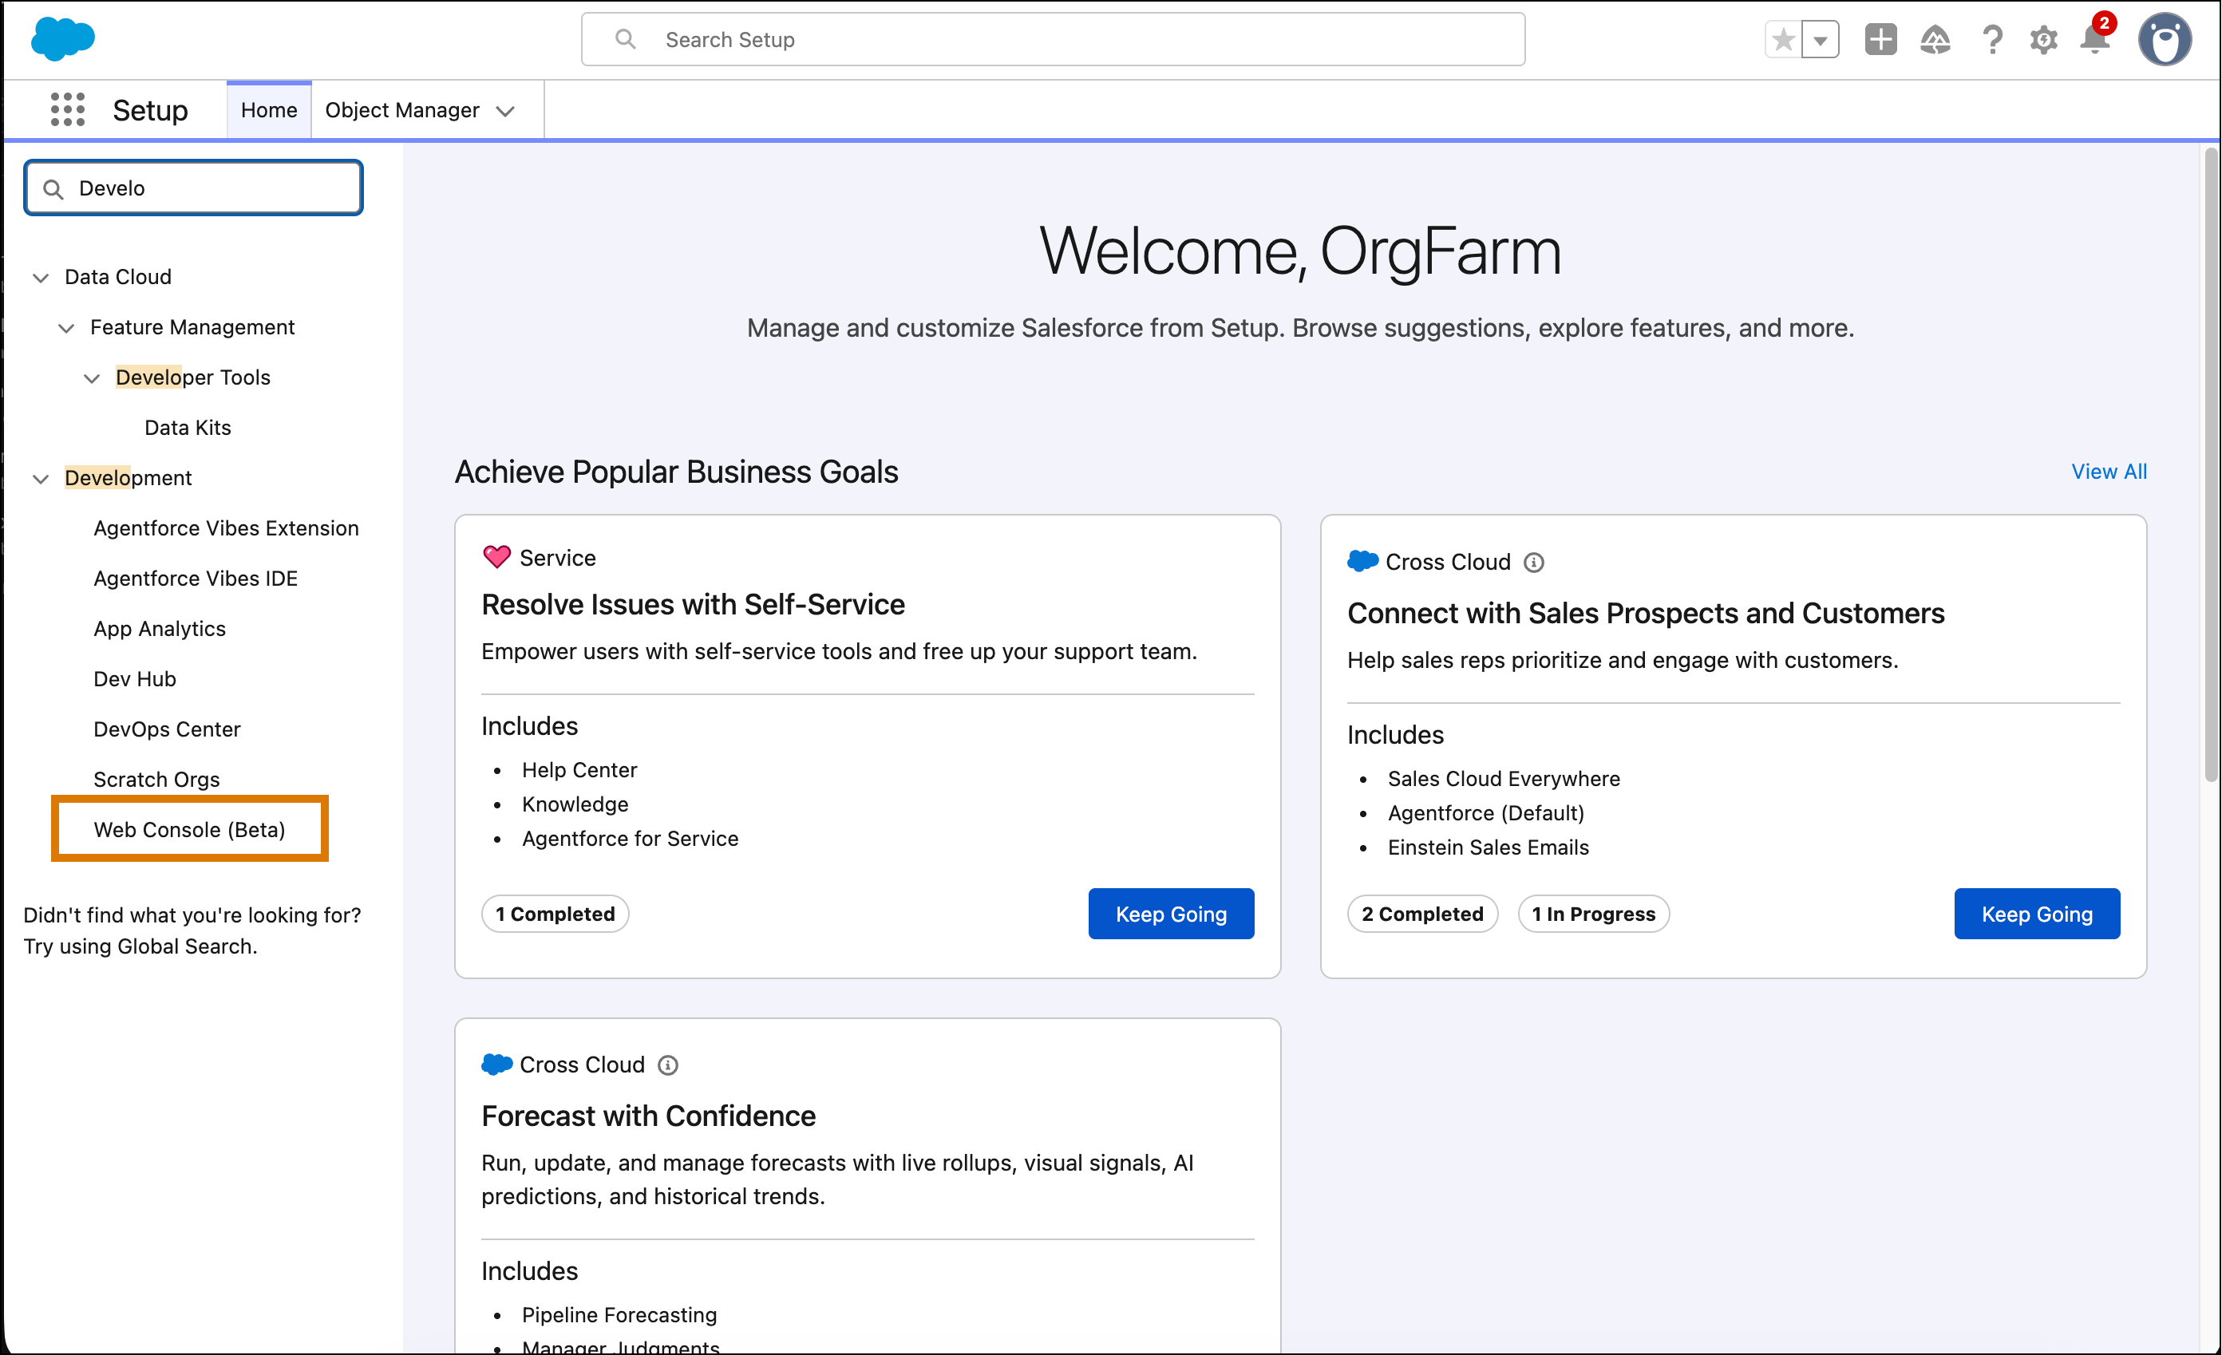Click the Cross Cloud info icon

pos(1536,561)
